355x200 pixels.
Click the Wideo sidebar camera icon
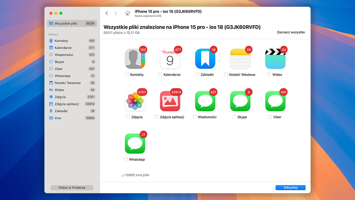tap(51, 90)
